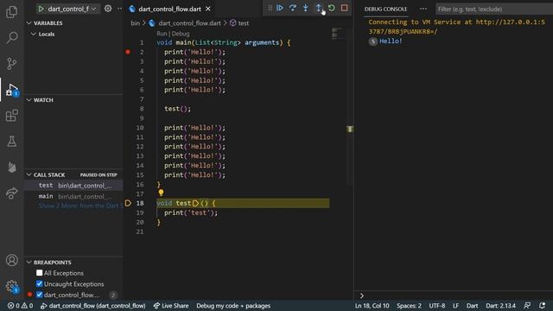
Task: Open debug console more actions ellipsis
Action: click(423, 9)
